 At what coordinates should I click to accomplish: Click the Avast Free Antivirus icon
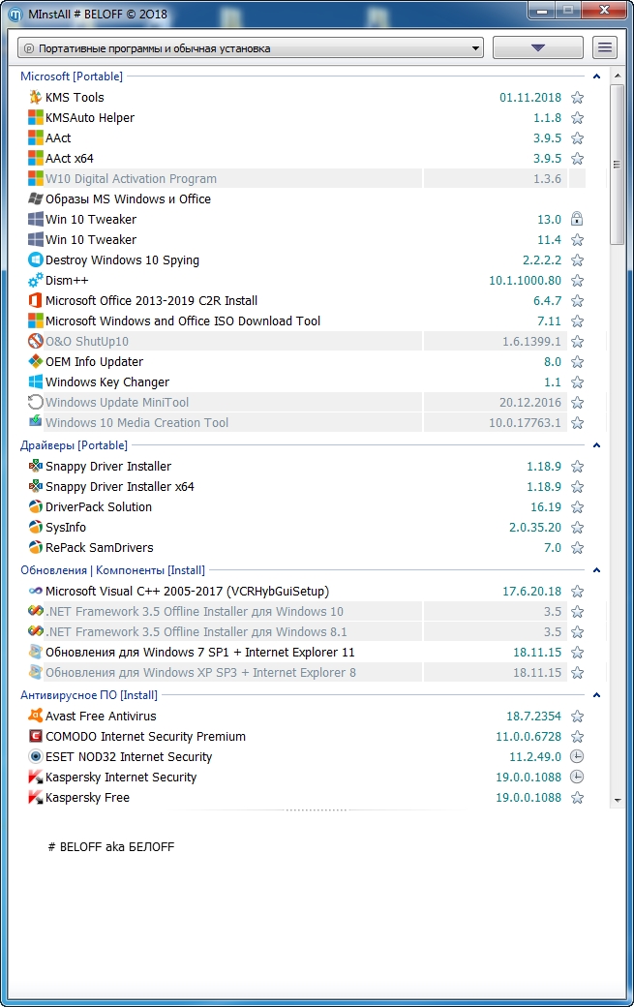[36, 717]
